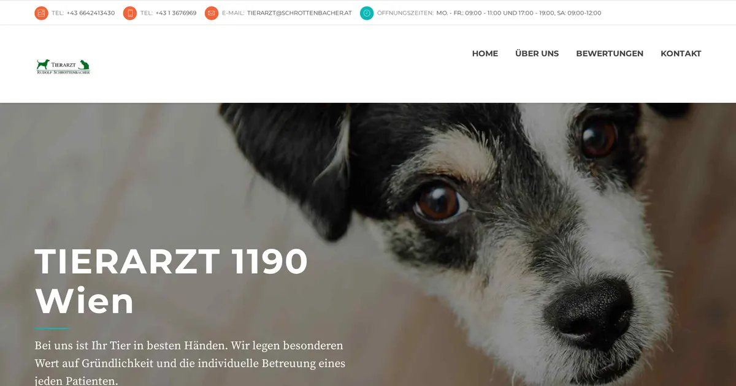This screenshot has height=386, width=736.
Task: Click the Tierarzt Rudolf Schrottenbacher logo
Action: coord(63,67)
